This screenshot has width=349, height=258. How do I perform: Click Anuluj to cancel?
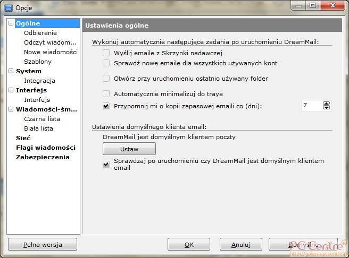241,244
